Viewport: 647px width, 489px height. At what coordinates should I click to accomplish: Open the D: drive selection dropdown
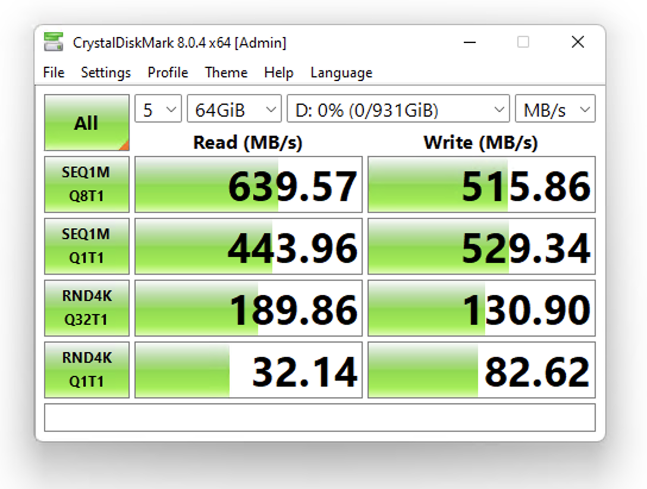(x=398, y=110)
